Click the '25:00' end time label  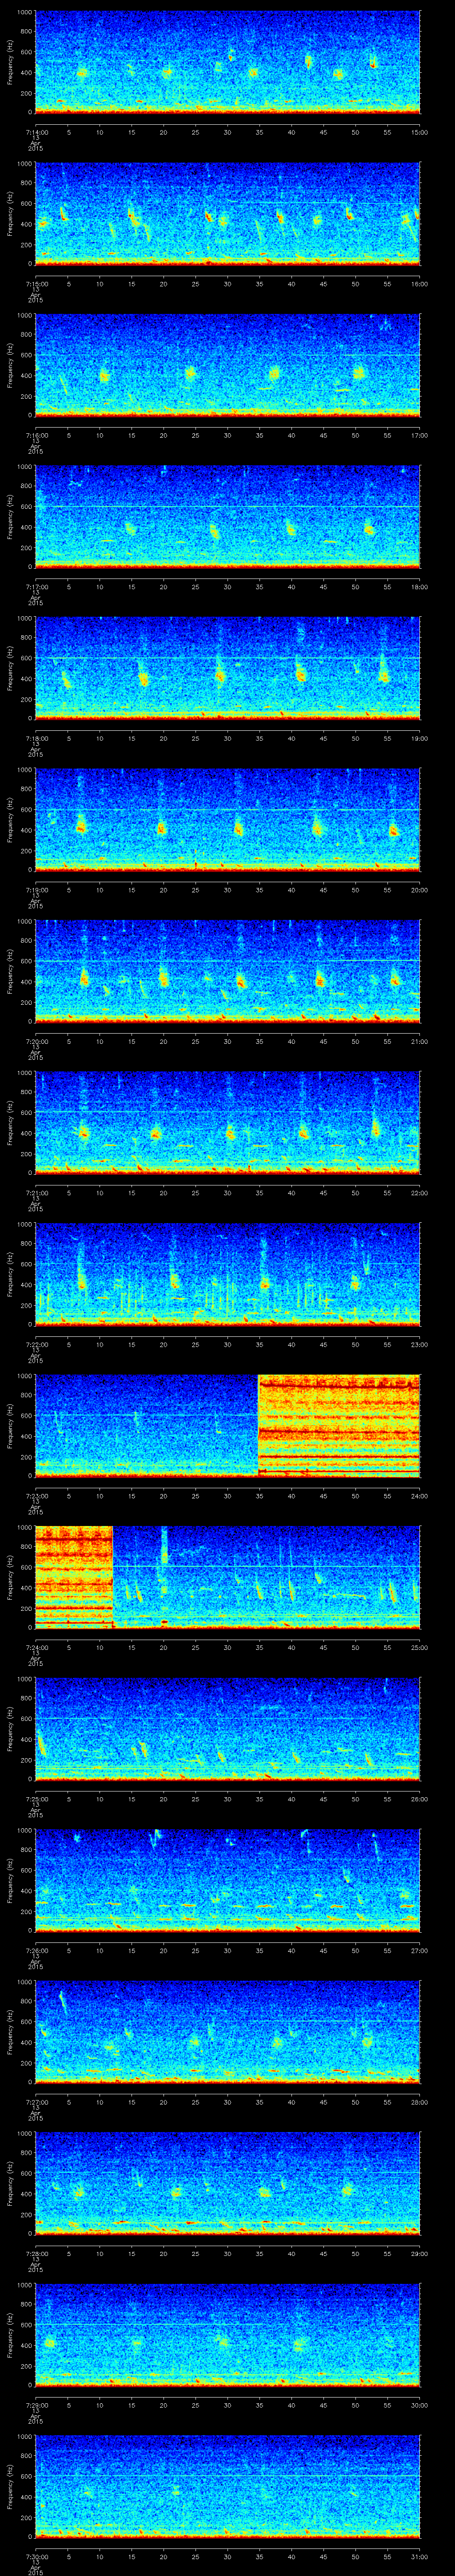419,1647
